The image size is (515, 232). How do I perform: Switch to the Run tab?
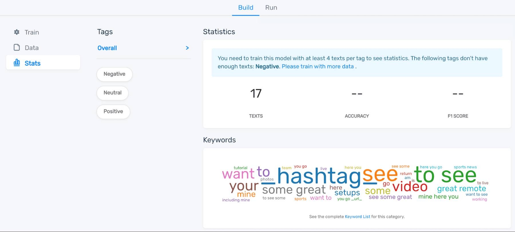tap(271, 8)
